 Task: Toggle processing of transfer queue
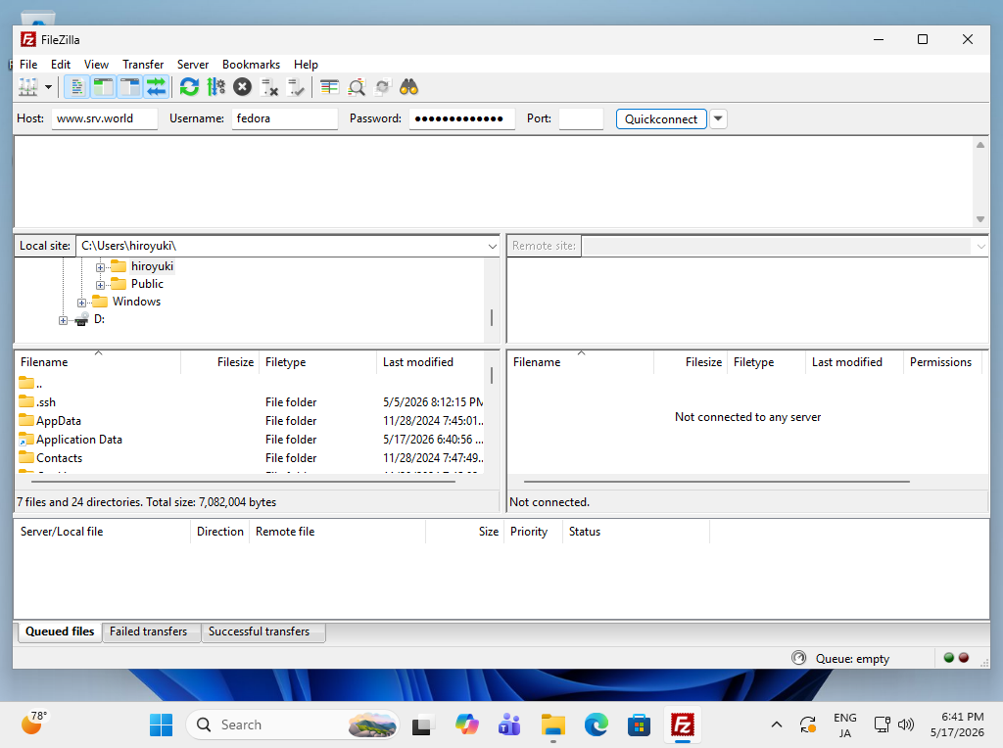[x=216, y=87]
